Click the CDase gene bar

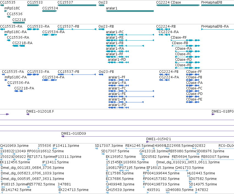tap(185, 5)
